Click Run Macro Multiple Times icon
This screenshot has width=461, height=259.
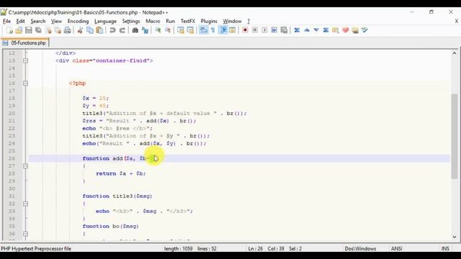pos(274,30)
